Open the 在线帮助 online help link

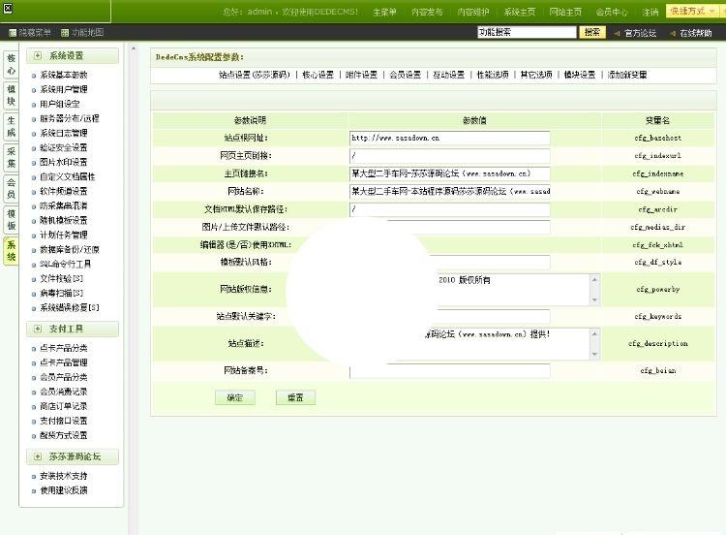(x=695, y=33)
